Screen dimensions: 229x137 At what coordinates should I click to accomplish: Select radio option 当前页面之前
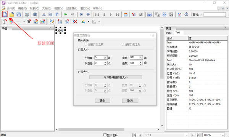tap(85, 44)
